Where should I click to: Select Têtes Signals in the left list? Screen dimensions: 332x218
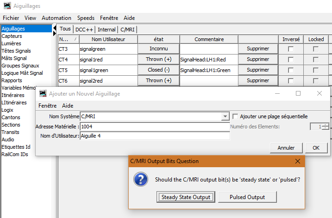tap(16, 51)
